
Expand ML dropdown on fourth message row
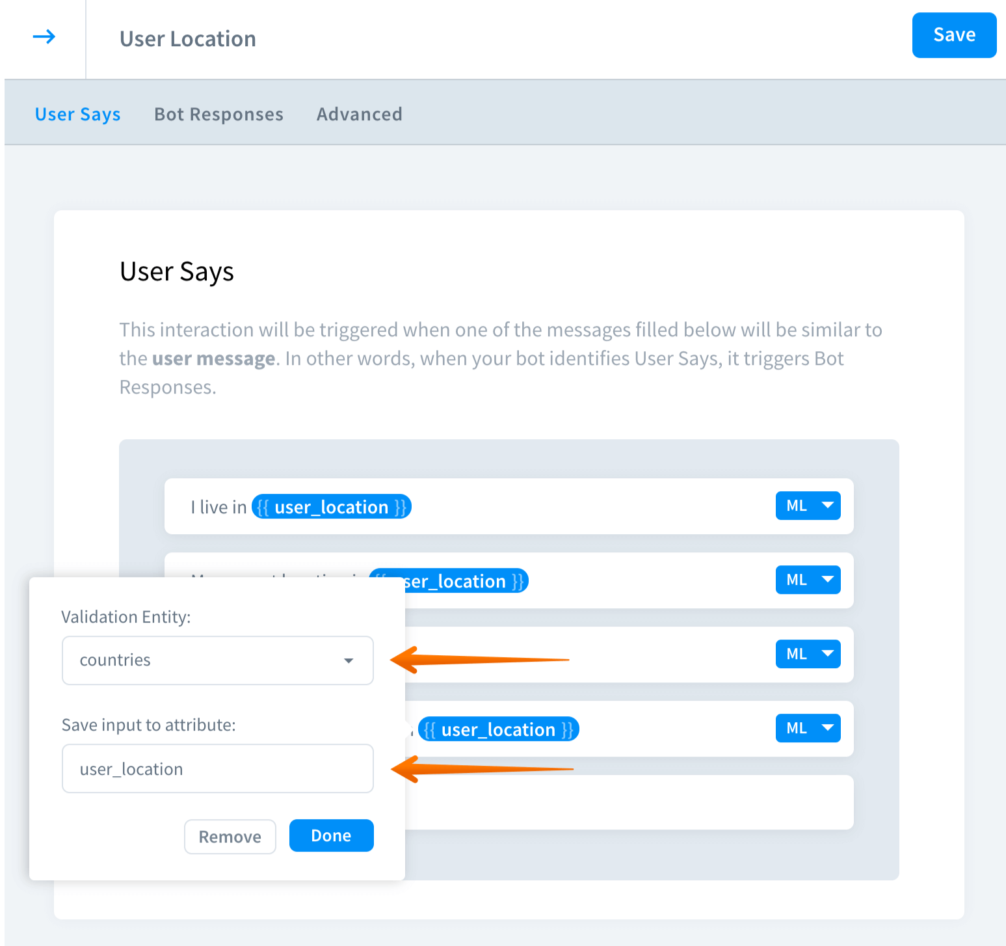(x=808, y=729)
